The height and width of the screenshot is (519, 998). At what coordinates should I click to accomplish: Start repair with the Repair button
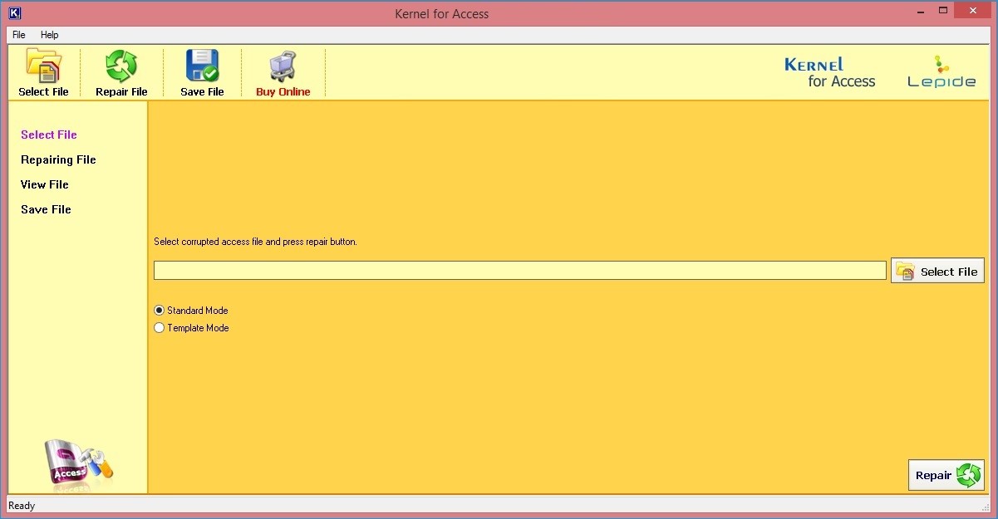(x=946, y=475)
